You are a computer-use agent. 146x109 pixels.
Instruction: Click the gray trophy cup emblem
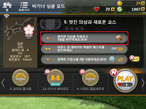pyautogui.click(x=50, y=24)
